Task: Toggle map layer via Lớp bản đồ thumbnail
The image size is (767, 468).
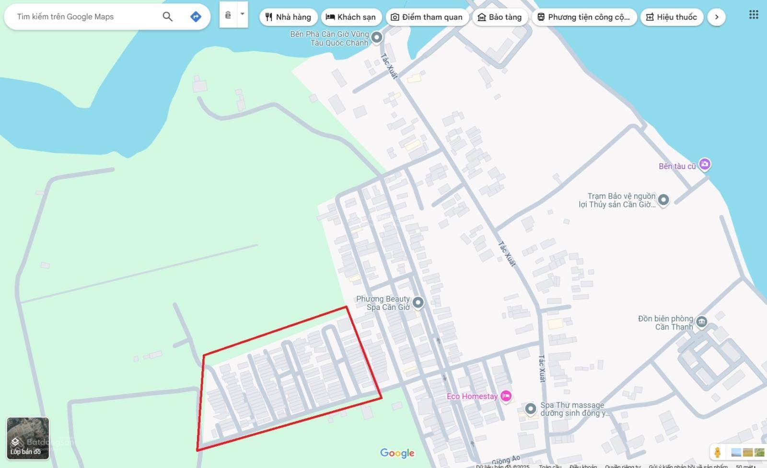Action: pyautogui.click(x=28, y=438)
